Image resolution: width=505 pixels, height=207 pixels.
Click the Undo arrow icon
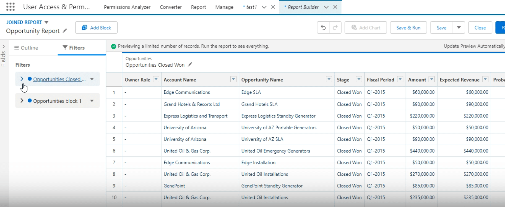323,28
